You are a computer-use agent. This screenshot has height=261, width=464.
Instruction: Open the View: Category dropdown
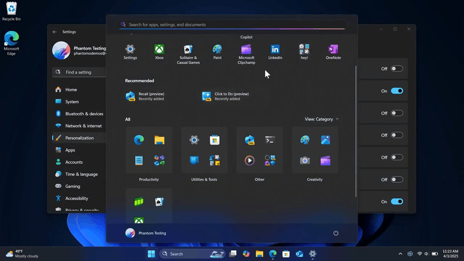pos(322,119)
